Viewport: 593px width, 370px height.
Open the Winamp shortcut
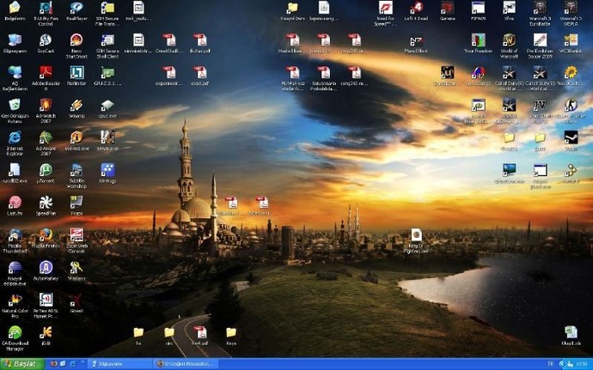76,105
